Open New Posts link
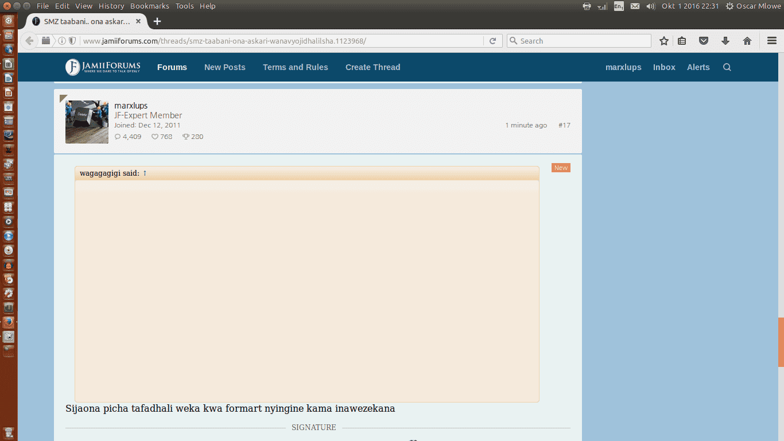 click(224, 67)
